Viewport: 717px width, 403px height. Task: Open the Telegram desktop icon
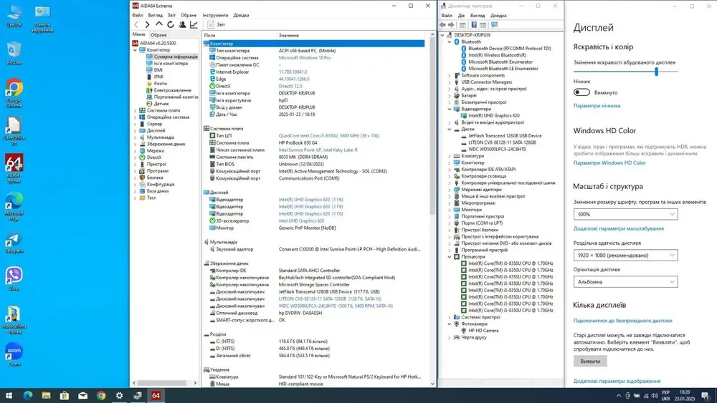[x=14, y=241]
